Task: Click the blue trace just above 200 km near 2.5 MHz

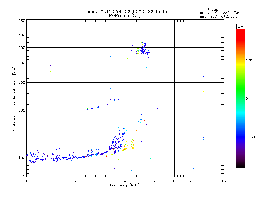Action: tap(93, 108)
